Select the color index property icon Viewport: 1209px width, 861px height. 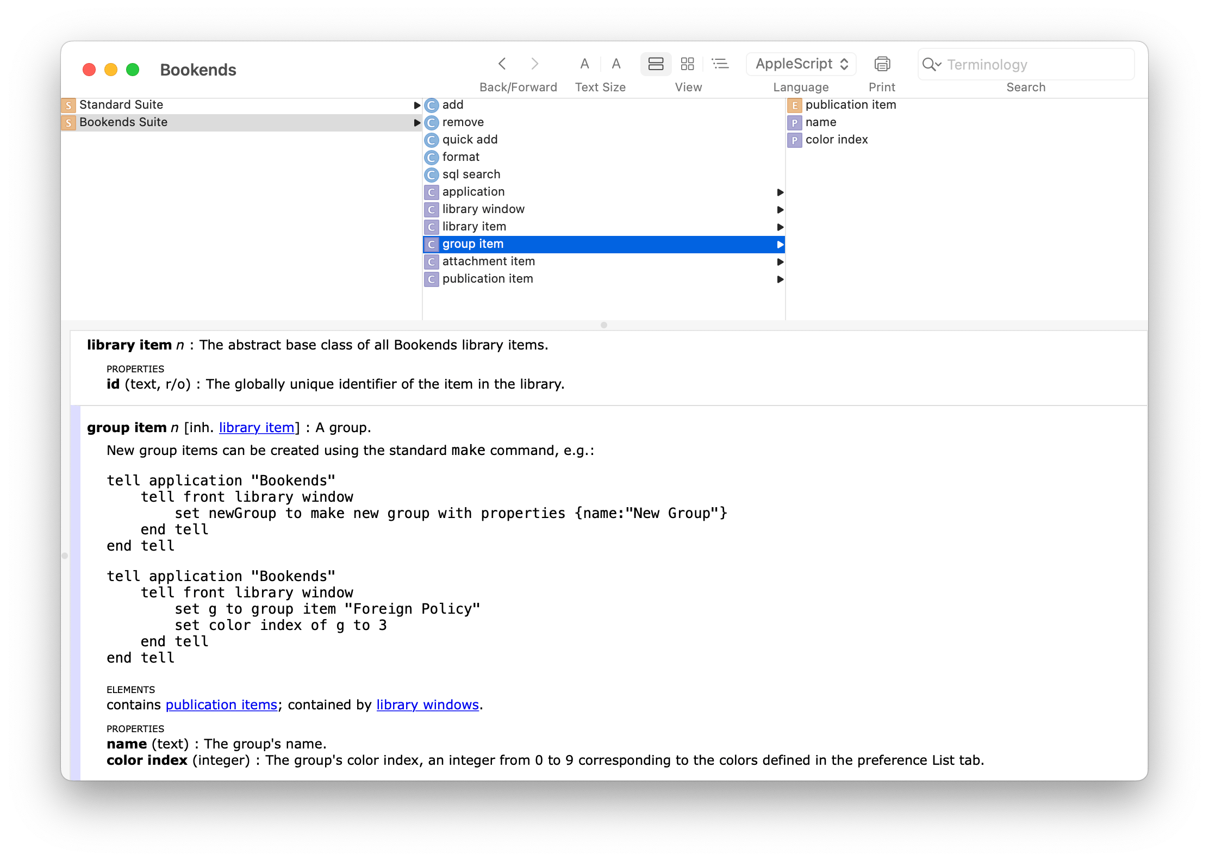click(795, 140)
